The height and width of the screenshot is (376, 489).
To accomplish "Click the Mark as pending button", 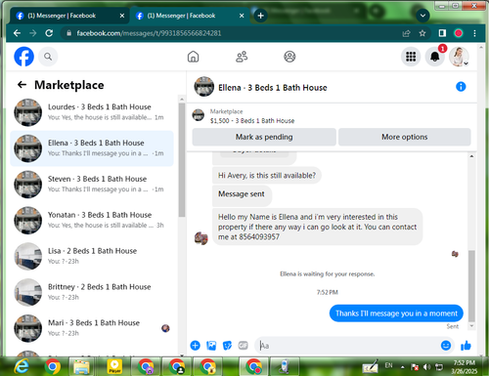I will (264, 137).
